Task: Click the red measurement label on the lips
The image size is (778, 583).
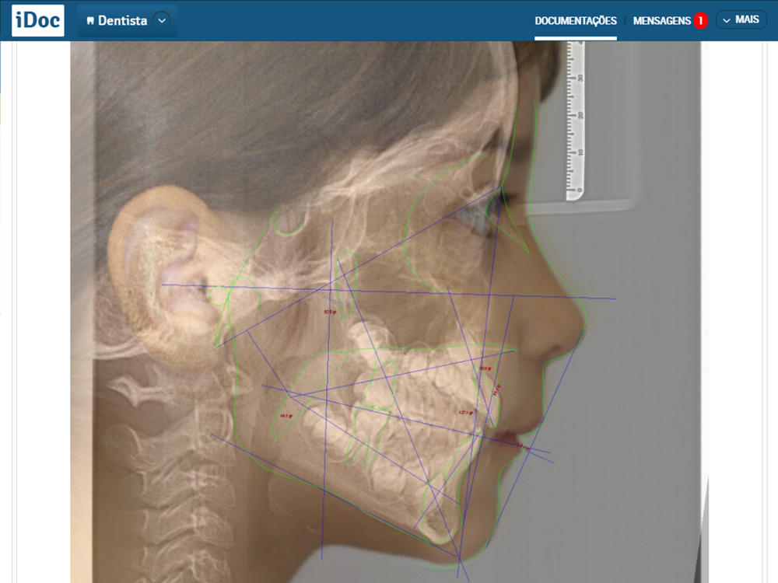Action: (524, 447)
